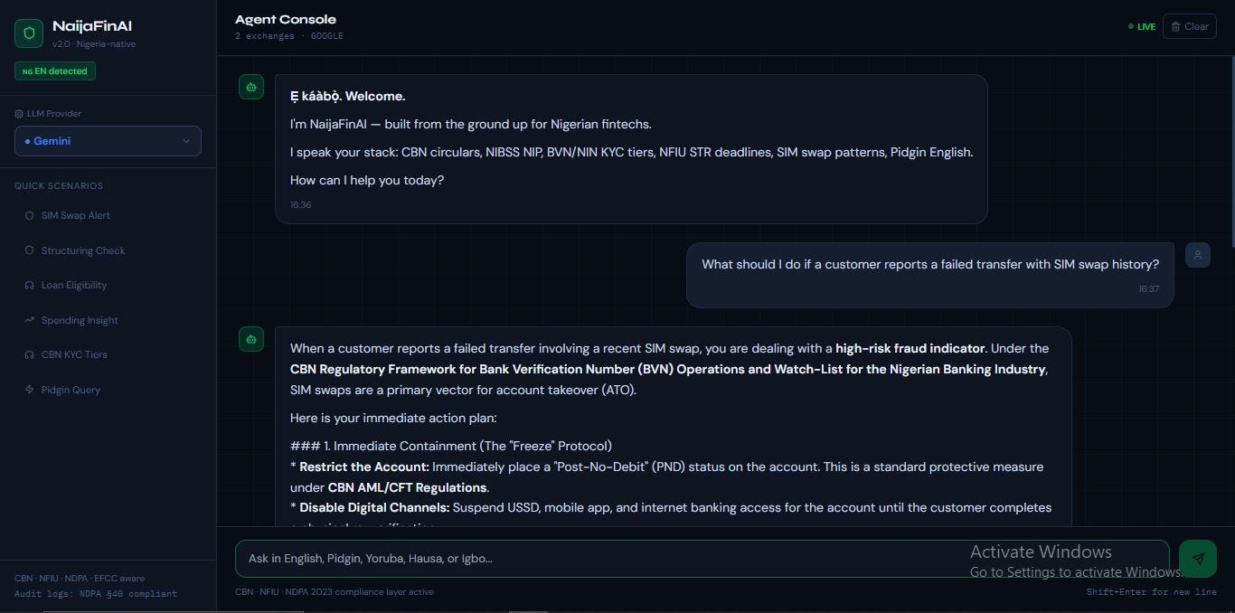The height and width of the screenshot is (613, 1235).
Task: Click 'NDPA 2023 compliance layer active' status text
Action: (x=356, y=592)
